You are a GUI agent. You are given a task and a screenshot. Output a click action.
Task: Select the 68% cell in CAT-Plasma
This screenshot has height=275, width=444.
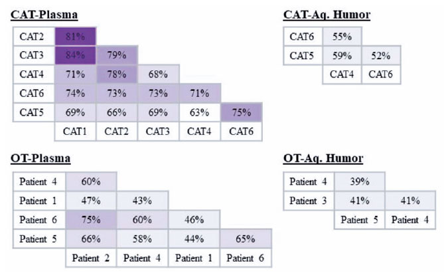[158, 72]
